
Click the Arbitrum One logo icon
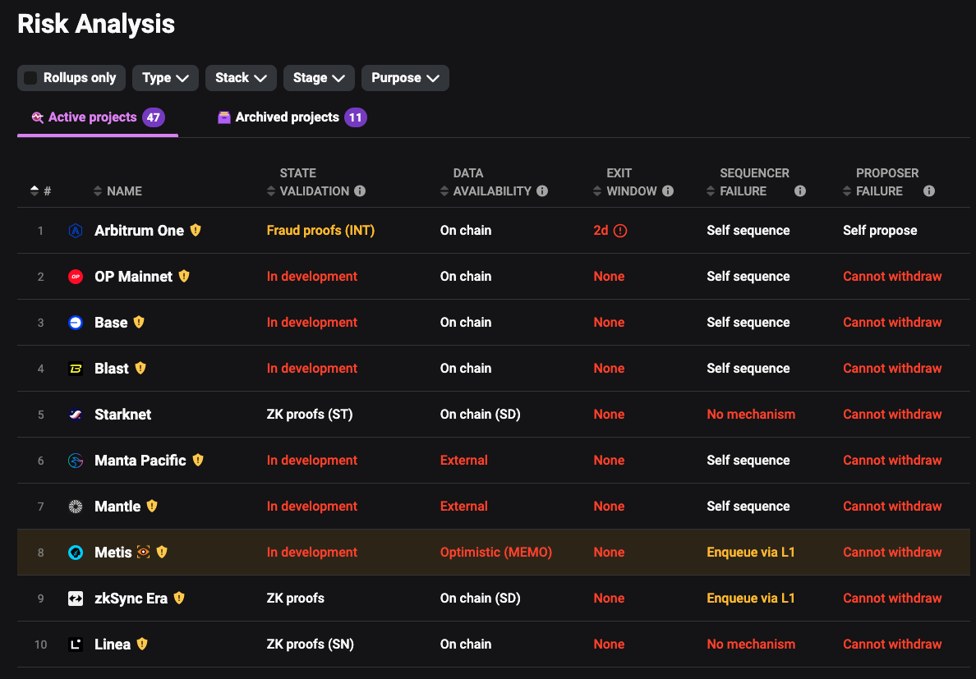(x=76, y=231)
